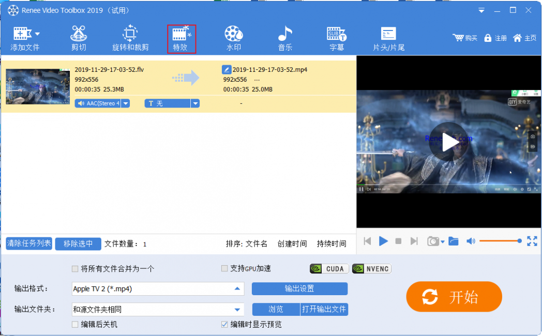Image resolution: width=542 pixels, height=336 pixels.
Task: Expand the snapshot camera dropdown arrow
Action: (x=443, y=242)
